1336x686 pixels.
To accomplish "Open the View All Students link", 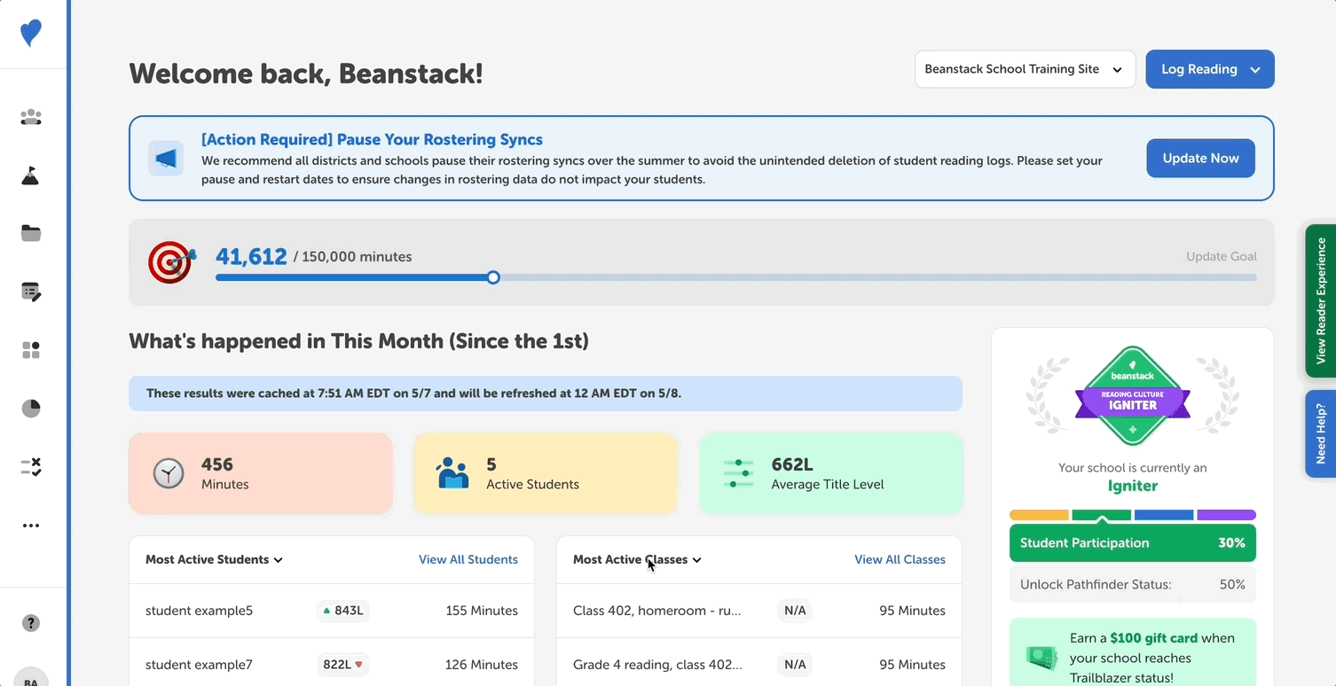I will [468, 559].
